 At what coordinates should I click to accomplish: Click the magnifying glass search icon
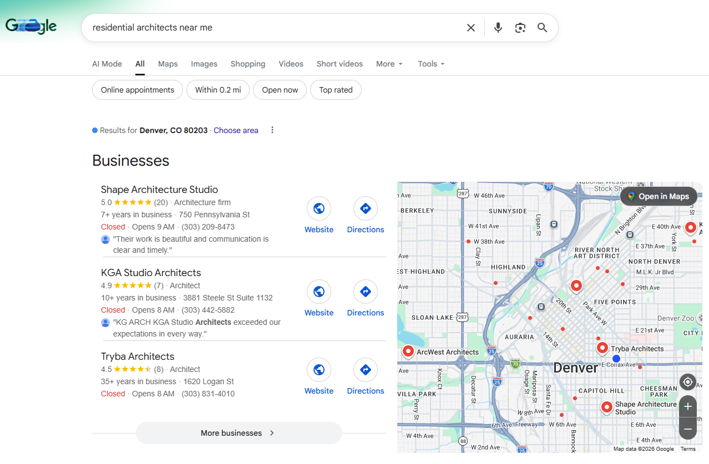tap(542, 28)
